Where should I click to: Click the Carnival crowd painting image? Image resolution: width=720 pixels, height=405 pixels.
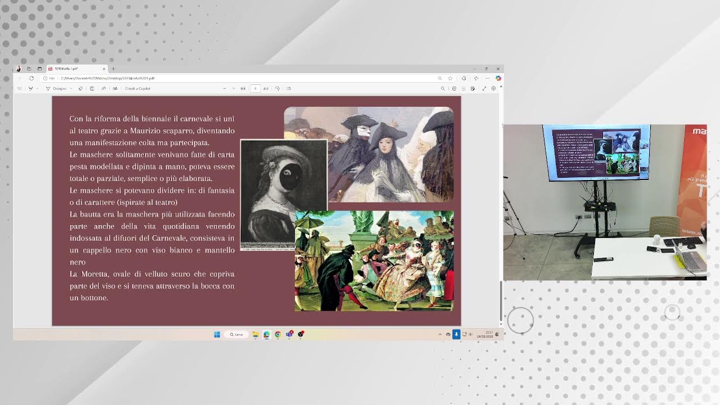click(x=374, y=261)
